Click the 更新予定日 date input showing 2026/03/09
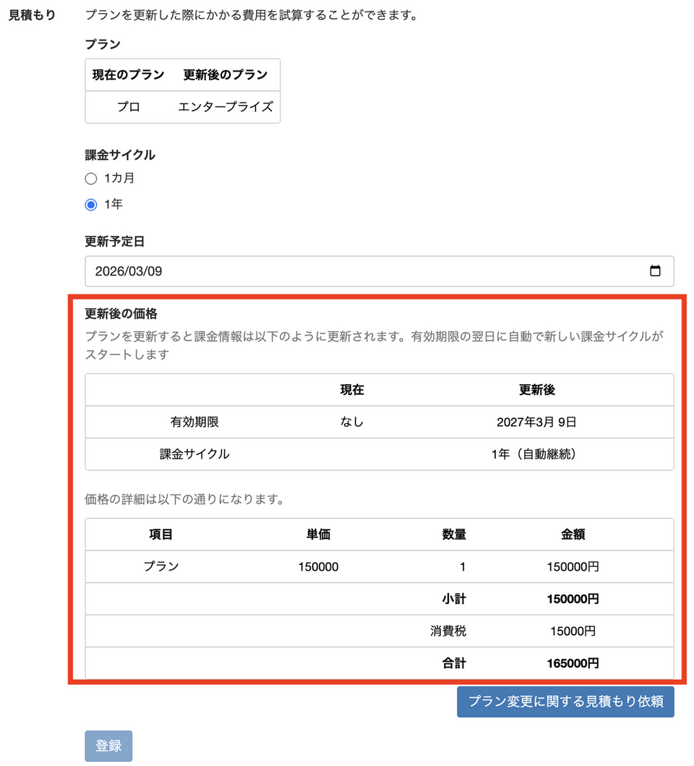The image size is (694, 766). (x=361, y=271)
